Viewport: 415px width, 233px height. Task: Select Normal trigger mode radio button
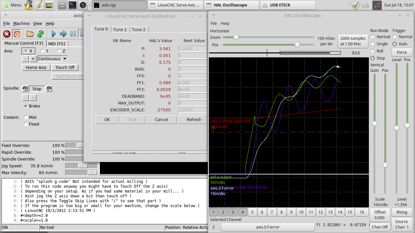click(395, 37)
